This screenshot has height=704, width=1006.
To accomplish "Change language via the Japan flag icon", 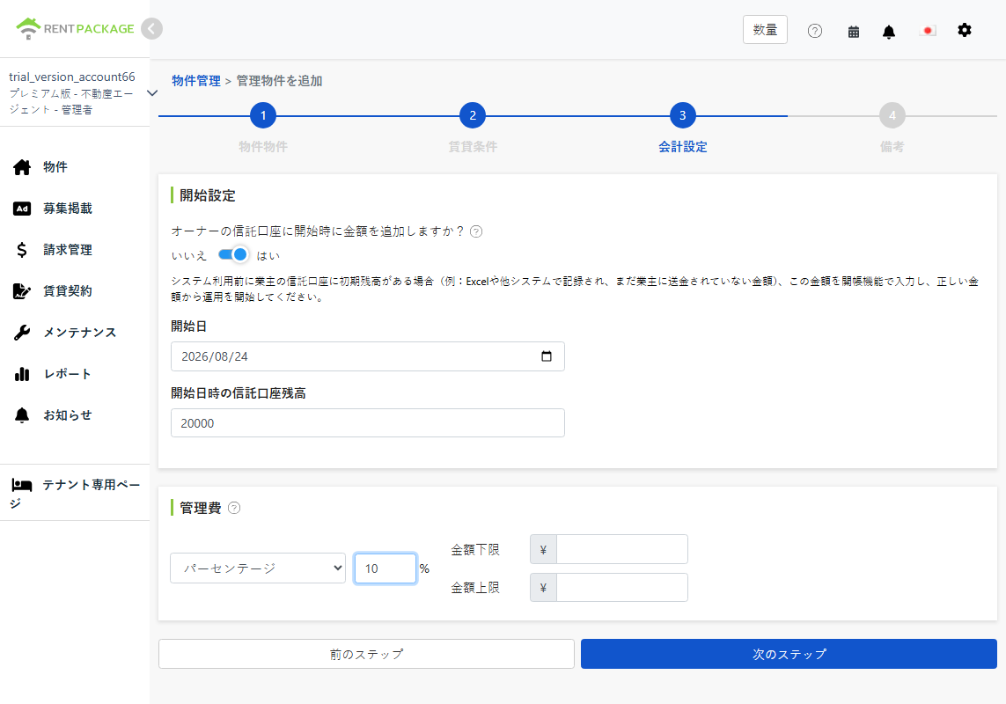I will pos(927,30).
